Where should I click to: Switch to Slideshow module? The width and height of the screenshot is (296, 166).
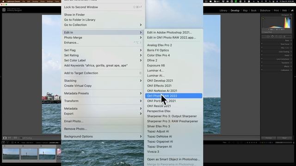[x=265, y=11]
